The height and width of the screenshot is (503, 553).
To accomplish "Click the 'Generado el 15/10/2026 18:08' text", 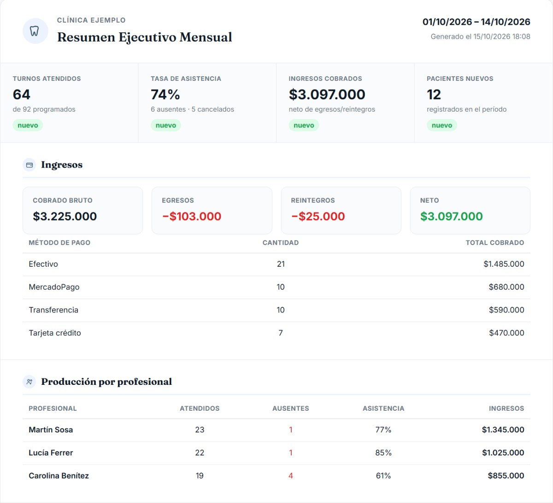I will click(481, 36).
